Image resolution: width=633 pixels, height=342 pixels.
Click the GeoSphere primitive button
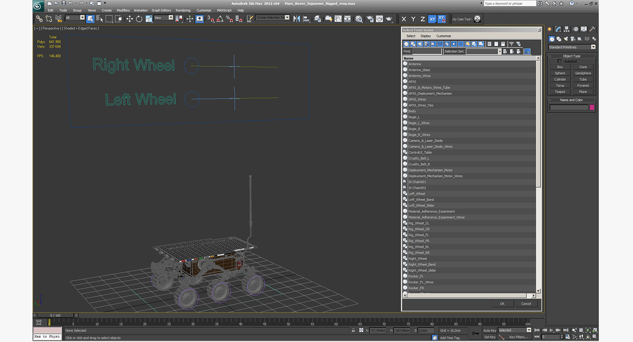point(583,73)
